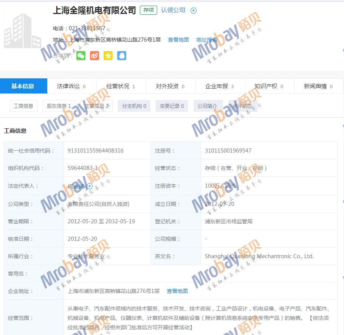This screenshot has height=335, width=344.
Task: Click plus icon next to 认领公司
Action: 194,11
